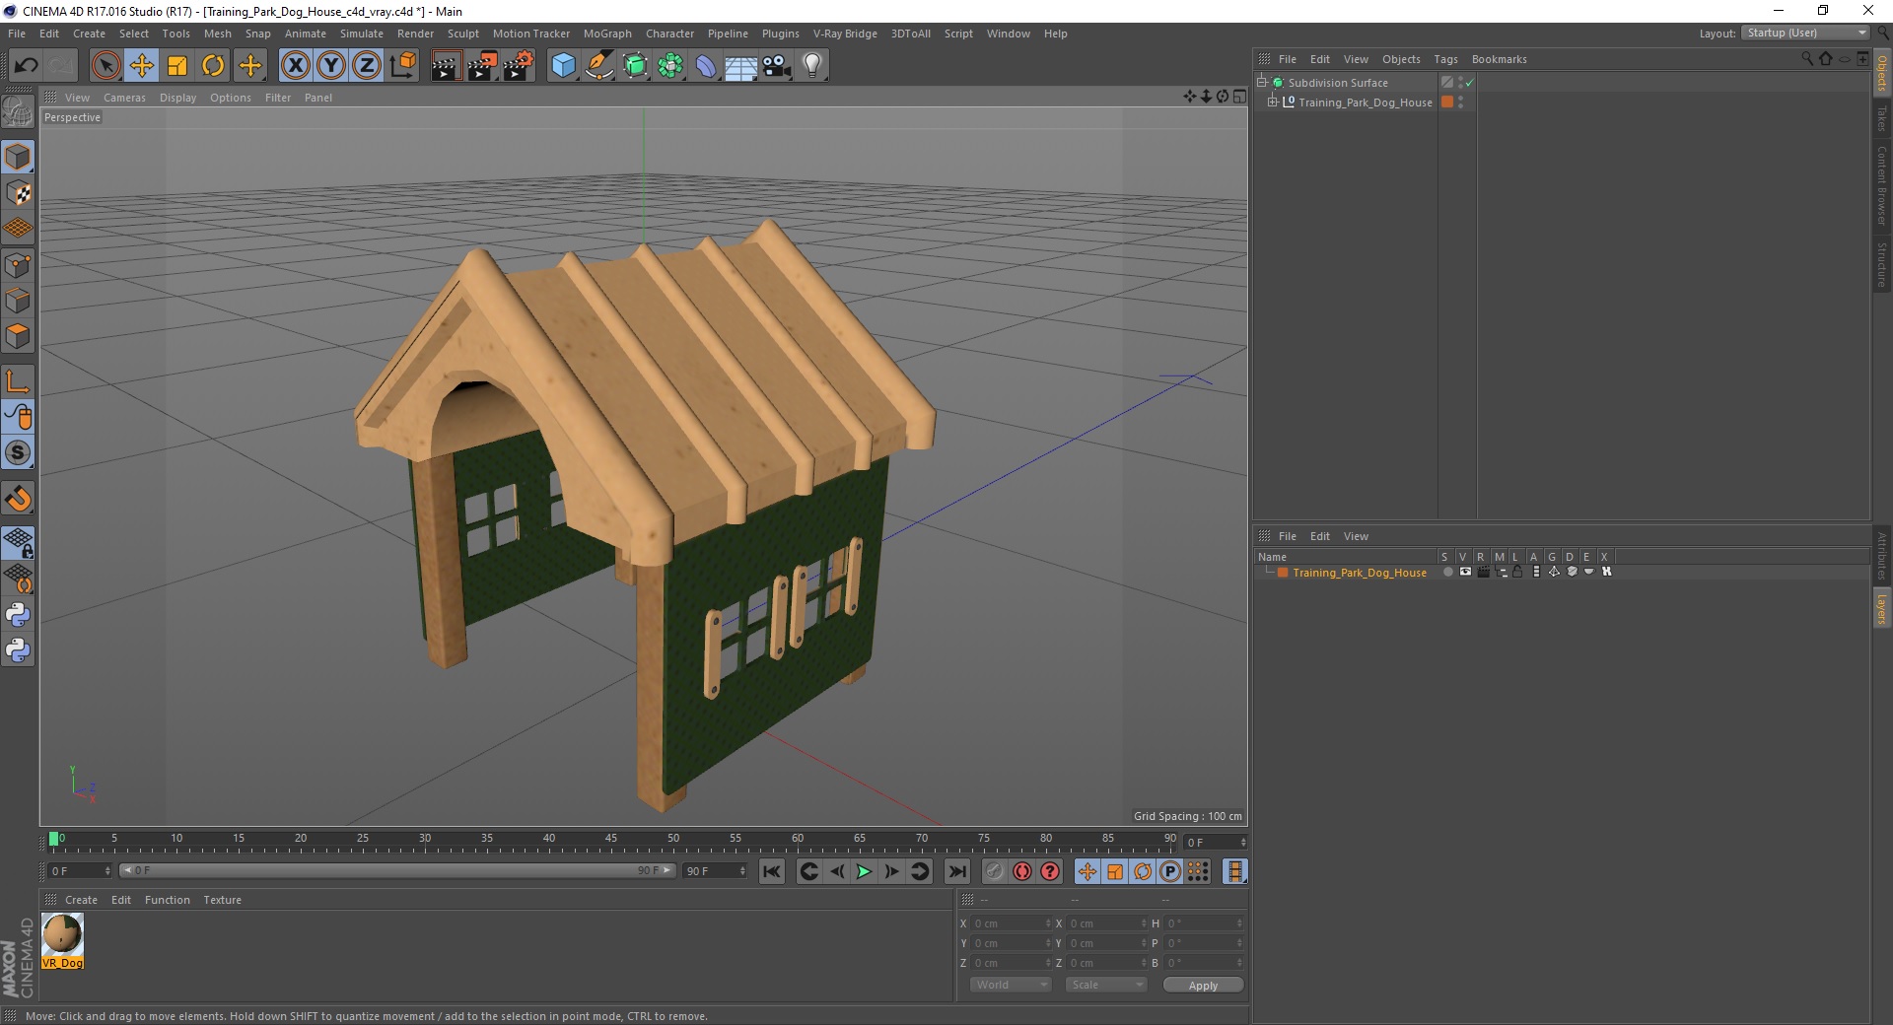
Task: Go to start of animation
Action: click(x=772, y=871)
